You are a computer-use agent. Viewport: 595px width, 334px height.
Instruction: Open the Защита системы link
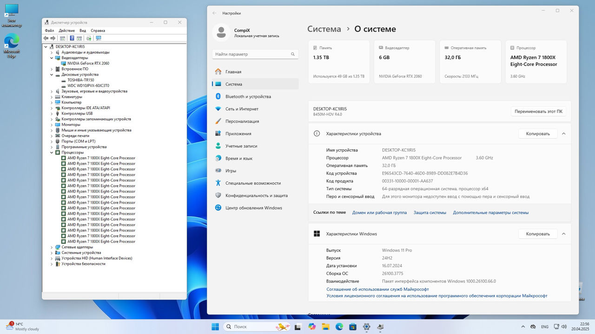click(430, 212)
